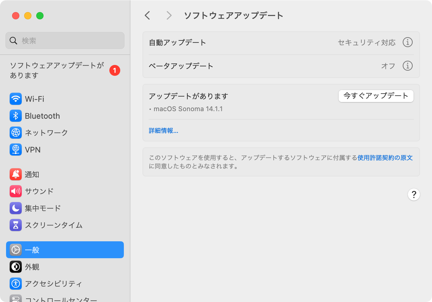Click the ネットワーク globe icon
Screen dimensions: 432x302
point(16,133)
